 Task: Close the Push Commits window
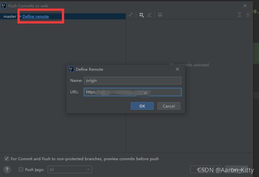point(245,6)
